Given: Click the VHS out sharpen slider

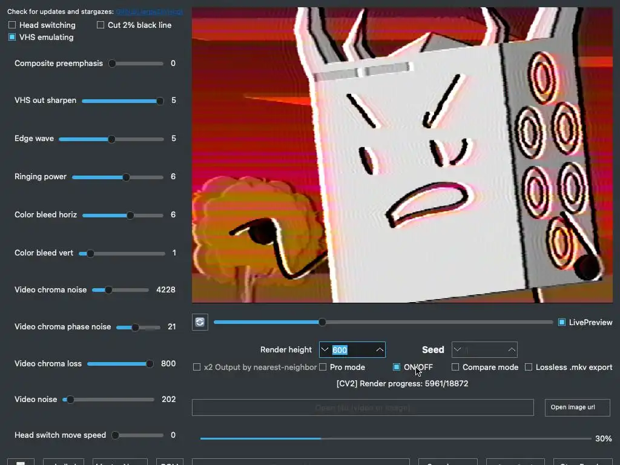Looking at the screenshot, I should coord(122,101).
